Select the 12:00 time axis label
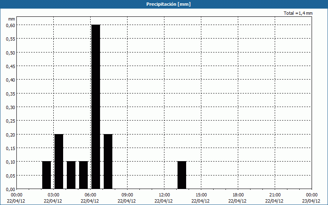 pyautogui.click(x=164, y=195)
